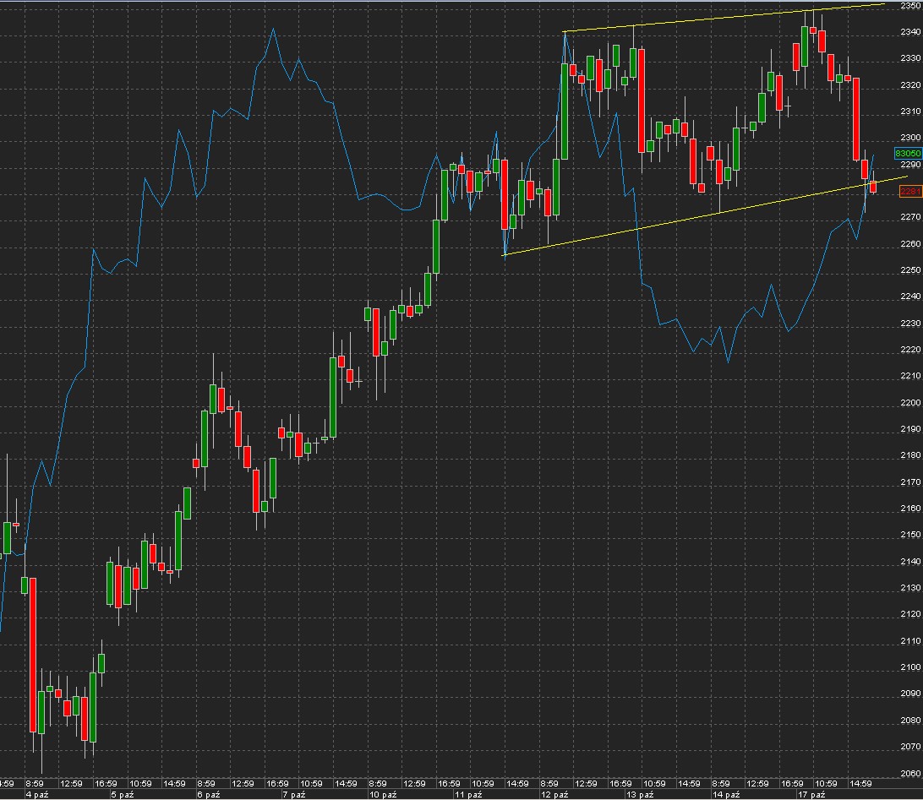The image size is (923, 800).
Task: Click the 4 paź date label
Action: [x=38, y=795]
